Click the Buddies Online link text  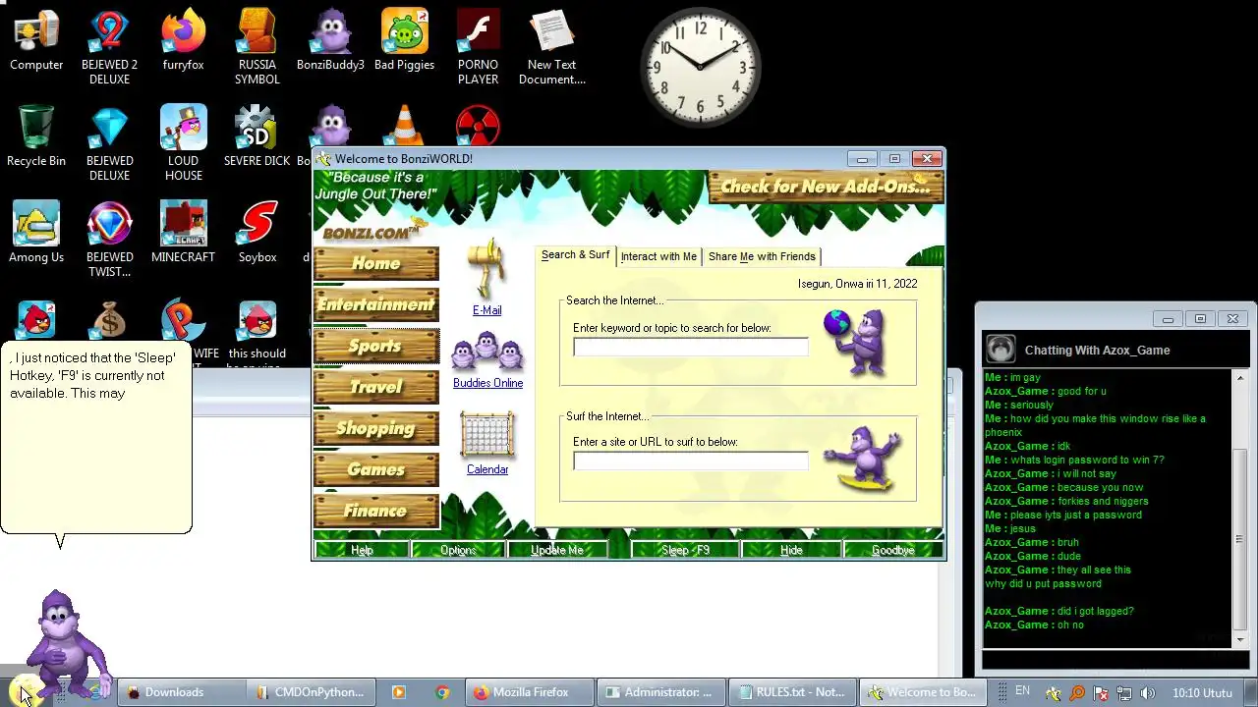(x=487, y=383)
